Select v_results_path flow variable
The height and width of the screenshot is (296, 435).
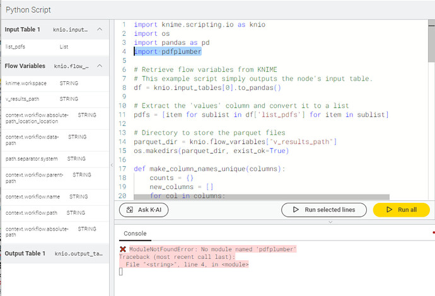pyautogui.click(x=55, y=99)
